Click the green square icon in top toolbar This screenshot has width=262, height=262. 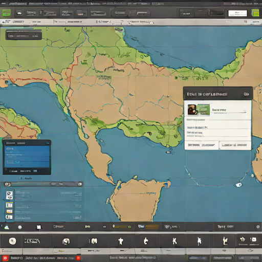[x=6, y=13]
